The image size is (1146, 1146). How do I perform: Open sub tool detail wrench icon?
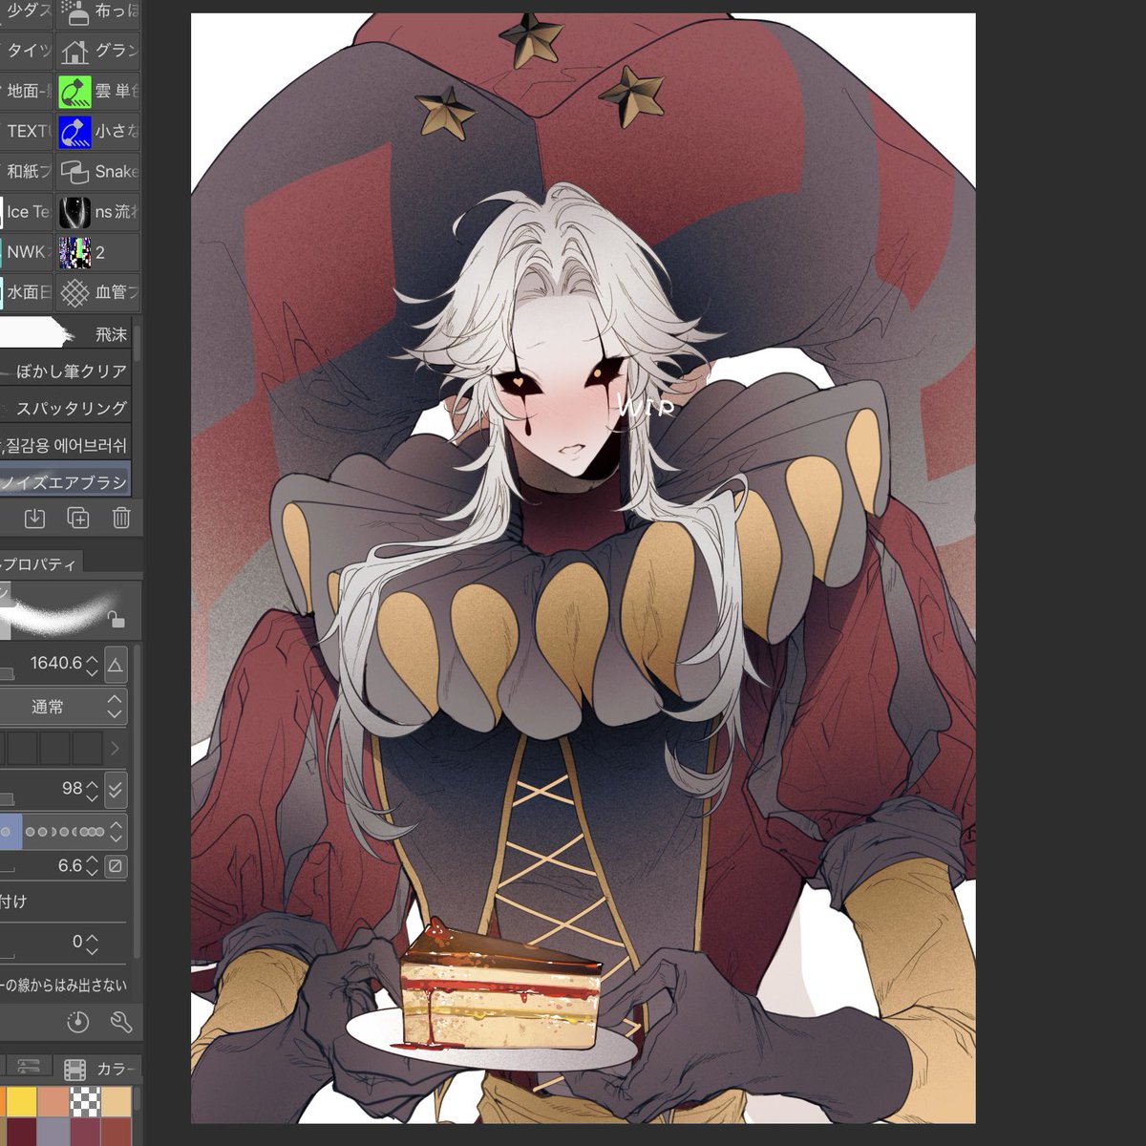pos(121,1022)
